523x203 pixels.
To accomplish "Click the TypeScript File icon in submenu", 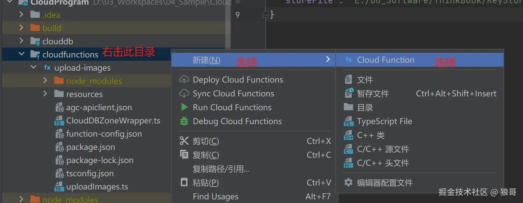I will click(x=348, y=121).
